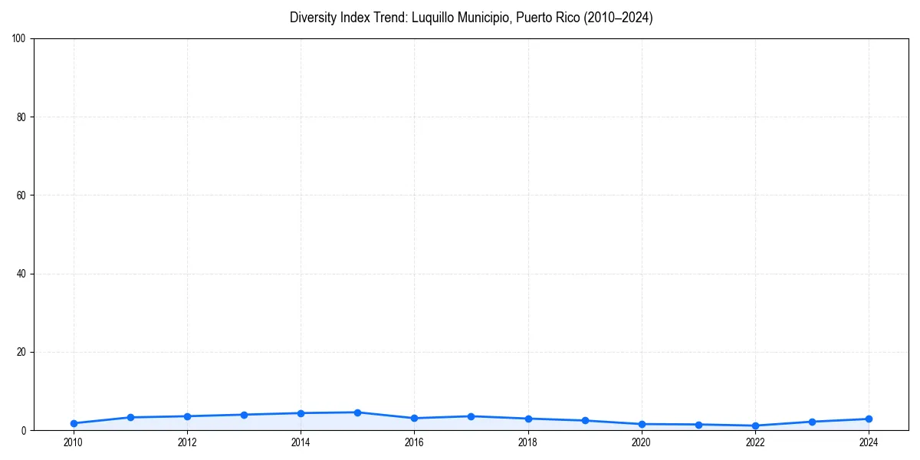
Task: Click the 2016 x-axis tick label
Action: (x=414, y=442)
